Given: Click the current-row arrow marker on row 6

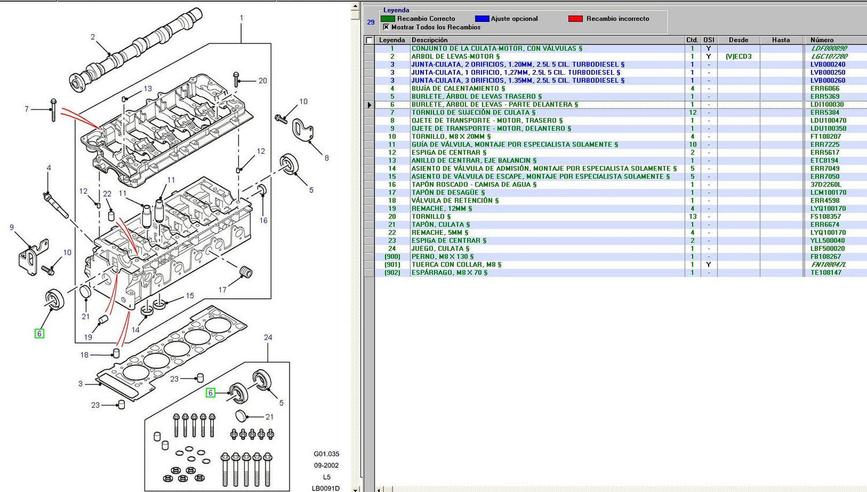Looking at the screenshot, I should [369, 105].
